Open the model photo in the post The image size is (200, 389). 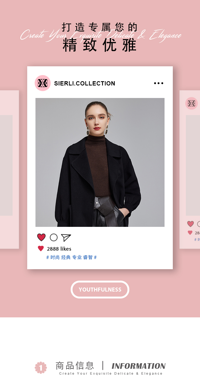pos(100,162)
